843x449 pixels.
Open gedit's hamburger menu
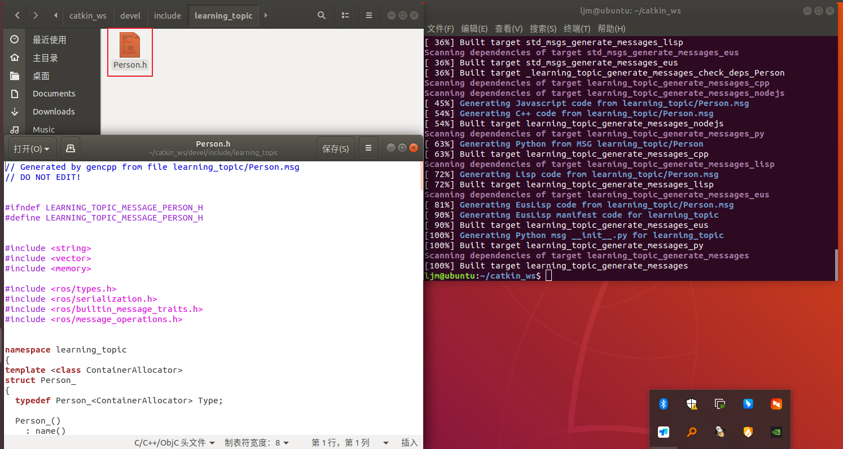click(368, 148)
